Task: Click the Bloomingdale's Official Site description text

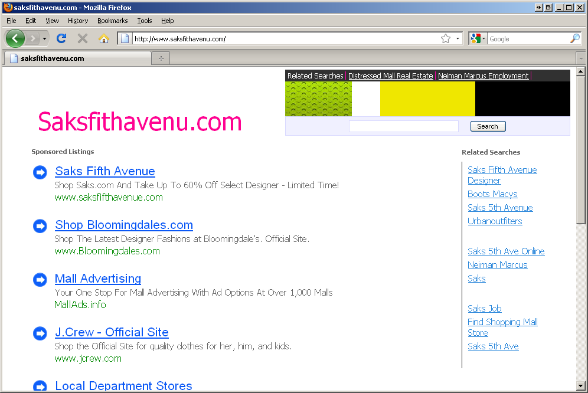Action: [182, 239]
